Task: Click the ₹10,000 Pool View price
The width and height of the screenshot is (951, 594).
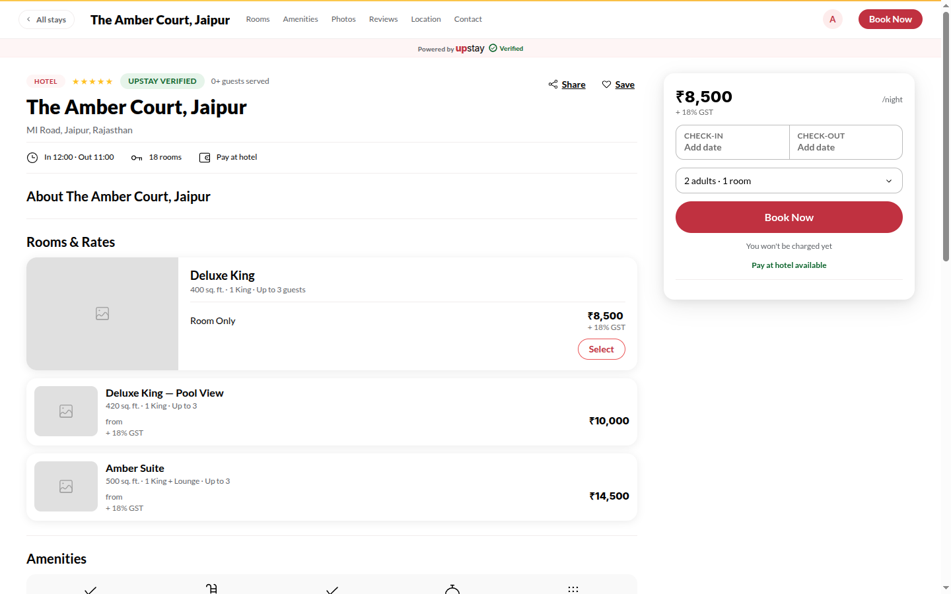Action: click(x=609, y=421)
